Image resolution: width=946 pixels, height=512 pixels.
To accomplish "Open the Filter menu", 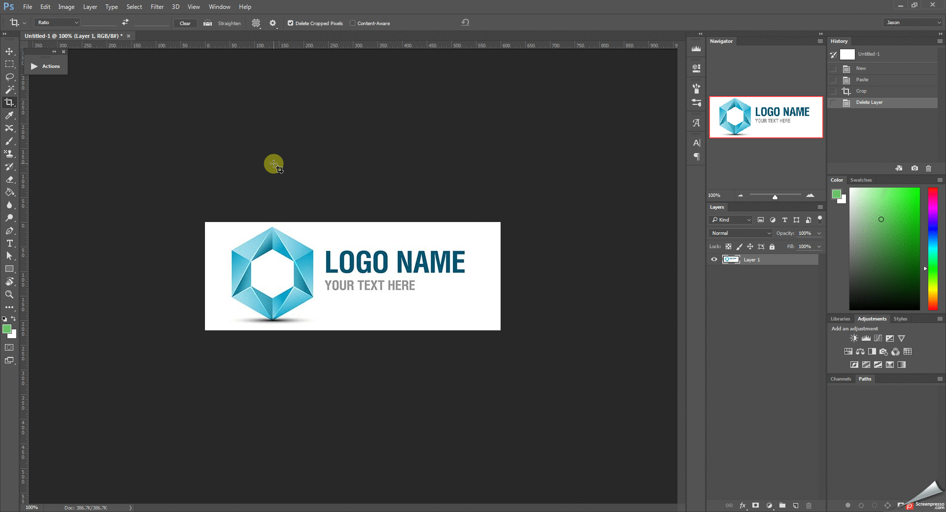I will click(x=157, y=6).
